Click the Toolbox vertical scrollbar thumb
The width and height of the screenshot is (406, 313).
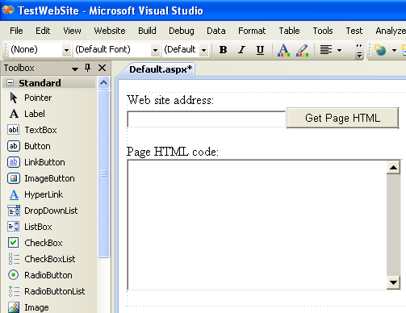pyautogui.click(x=103, y=173)
